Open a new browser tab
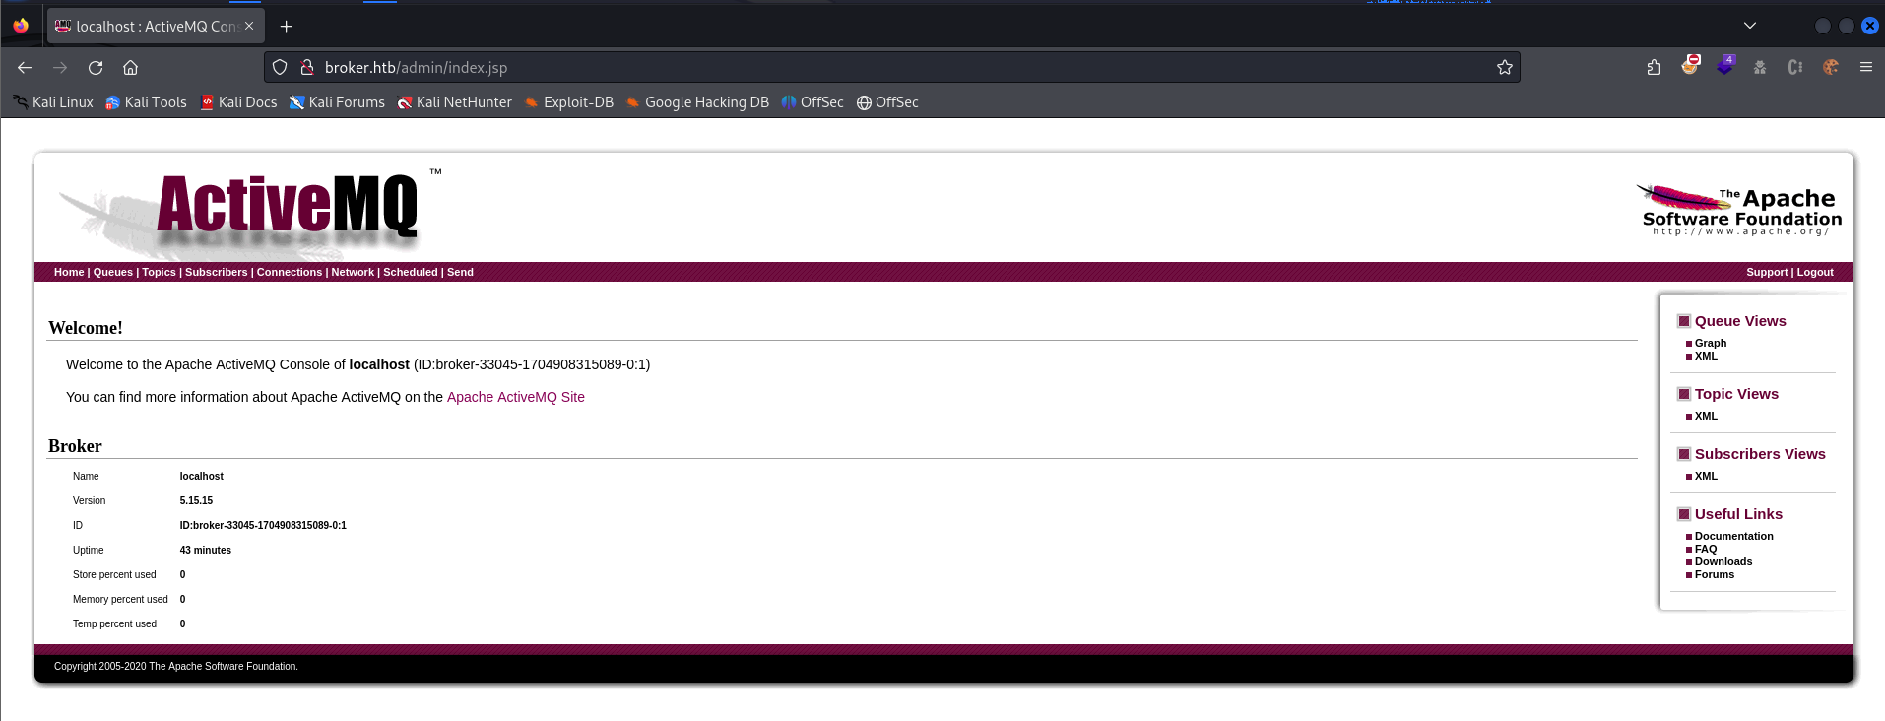 (x=286, y=26)
